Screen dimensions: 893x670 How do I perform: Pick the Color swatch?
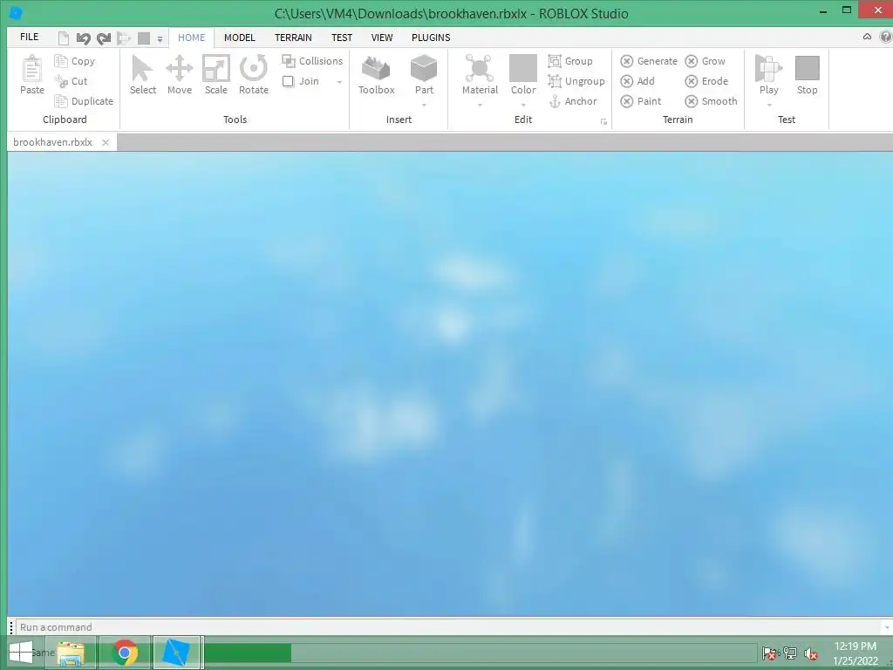[523, 68]
